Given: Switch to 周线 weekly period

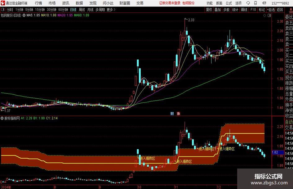Looking at the screenshot, I should coord(82,10).
